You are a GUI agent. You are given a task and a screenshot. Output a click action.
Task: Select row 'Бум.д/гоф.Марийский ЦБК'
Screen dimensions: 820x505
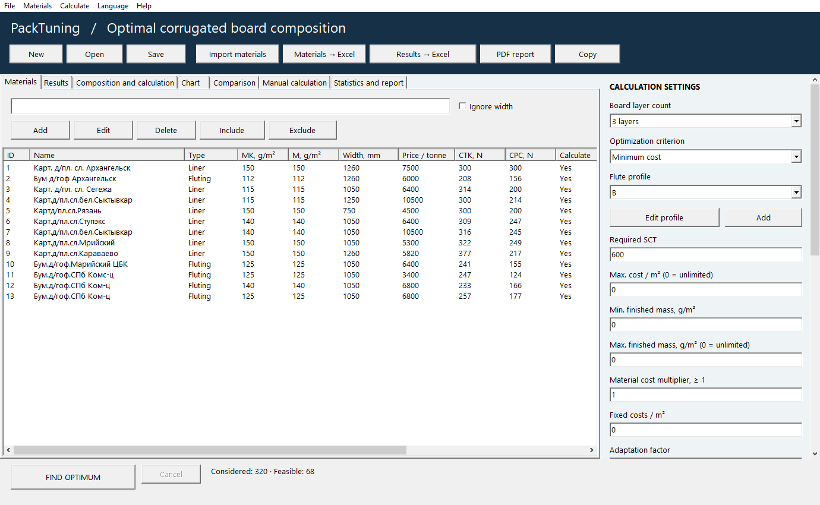[x=299, y=264]
